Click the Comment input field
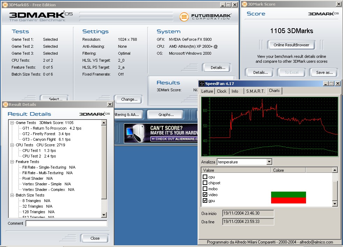The height and width of the screenshot is (247, 343). tap(66, 223)
